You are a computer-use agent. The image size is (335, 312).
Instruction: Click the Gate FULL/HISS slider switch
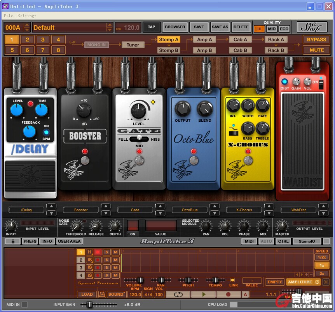[139, 138]
